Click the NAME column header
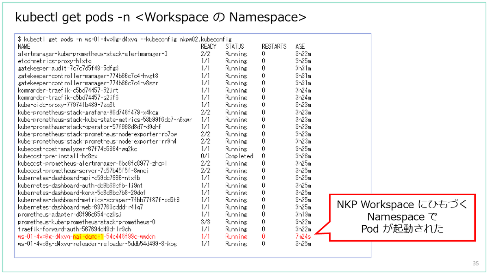 pyautogui.click(x=24, y=47)
